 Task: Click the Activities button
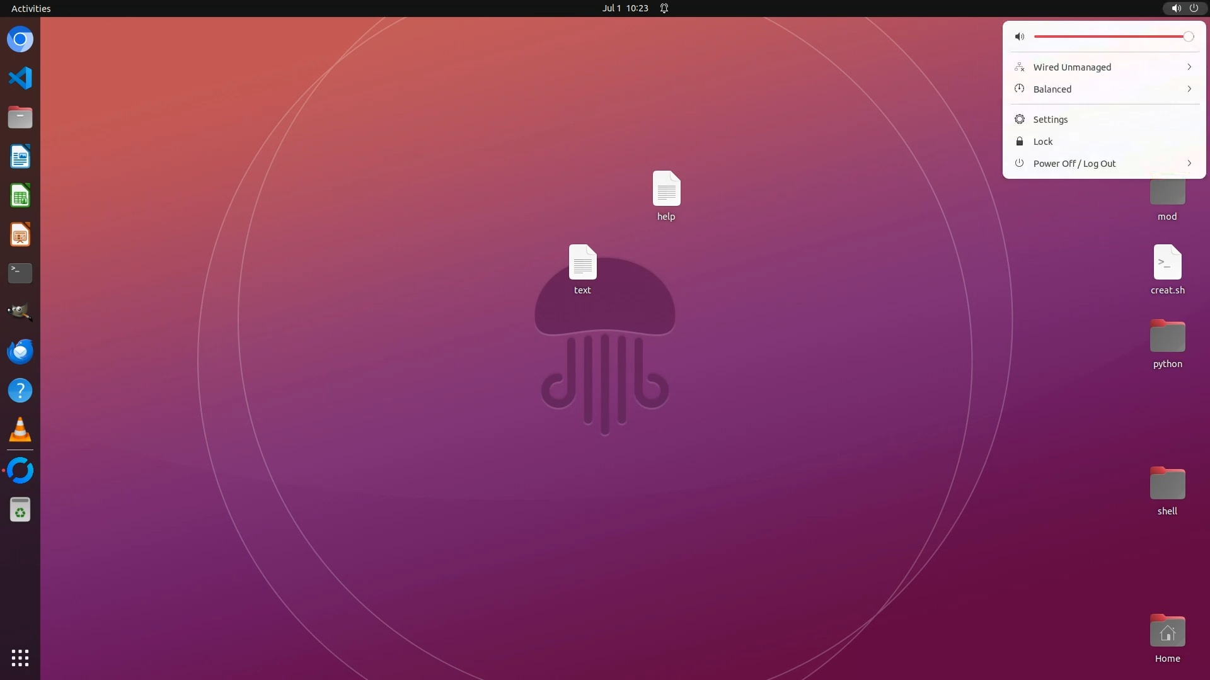click(x=31, y=8)
